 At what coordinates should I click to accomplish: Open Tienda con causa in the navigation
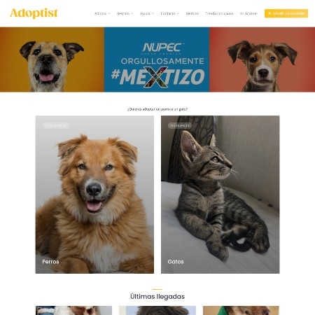219,13
